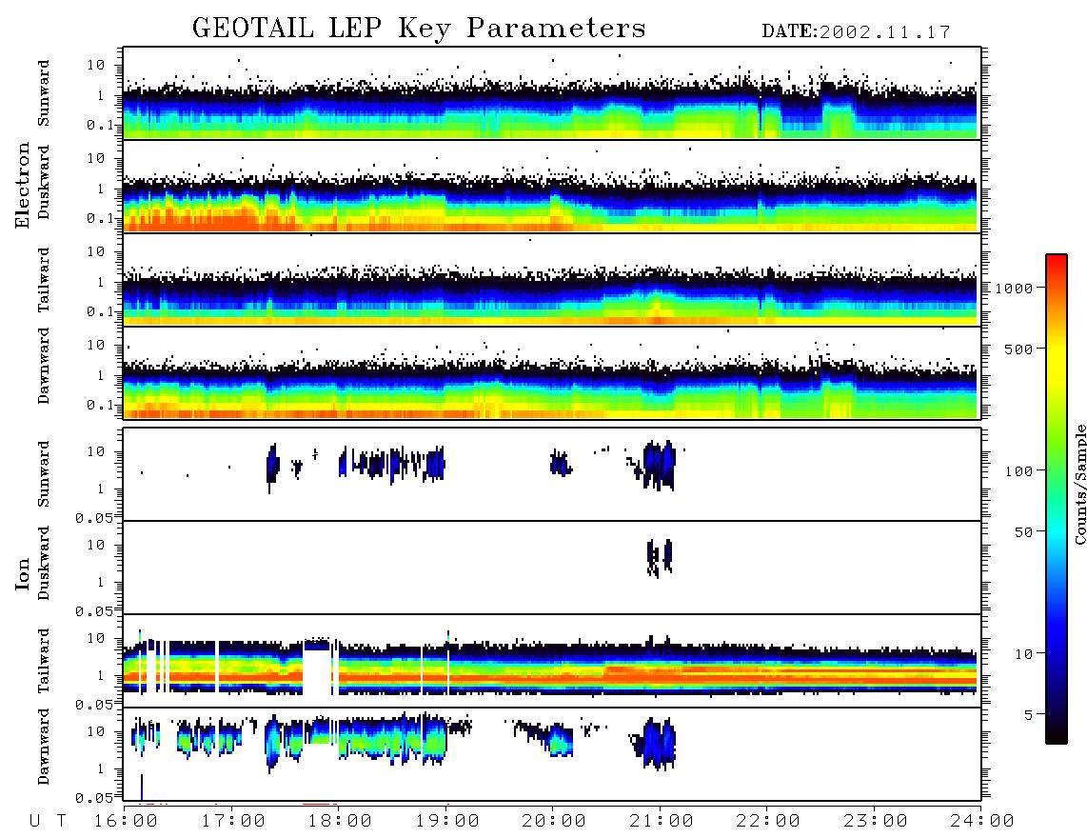1087x838 pixels.
Task: Select the Electron "Tailward" axis label
Action: point(44,280)
